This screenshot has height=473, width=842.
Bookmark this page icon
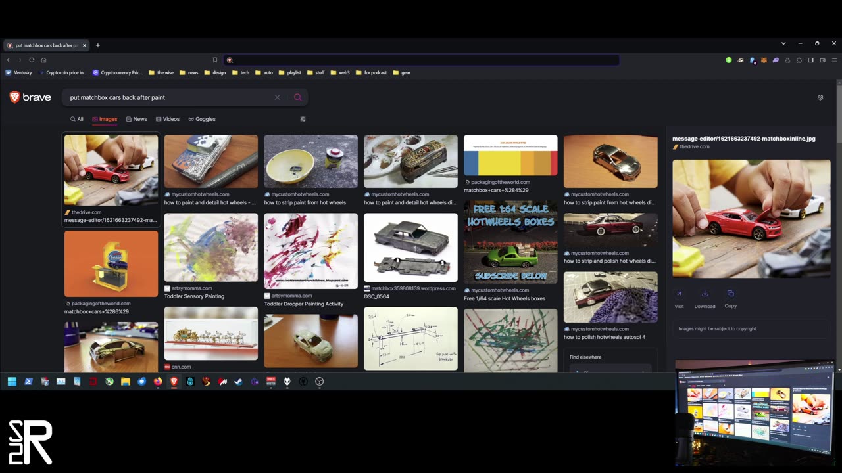[x=214, y=60]
